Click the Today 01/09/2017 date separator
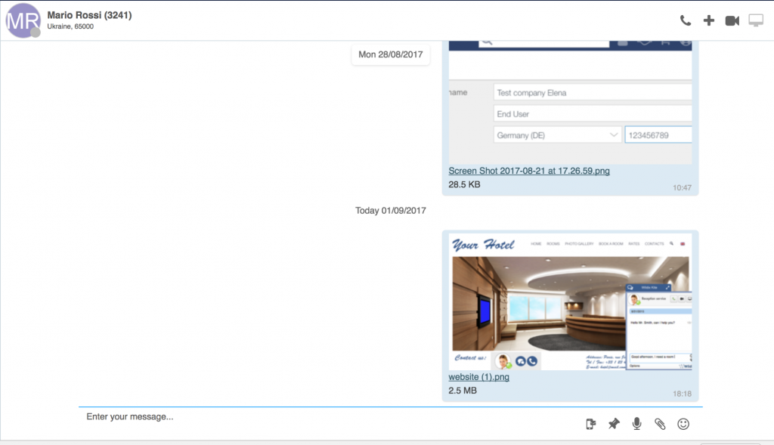This screenshot has height=445, width=774. (391, 211)
